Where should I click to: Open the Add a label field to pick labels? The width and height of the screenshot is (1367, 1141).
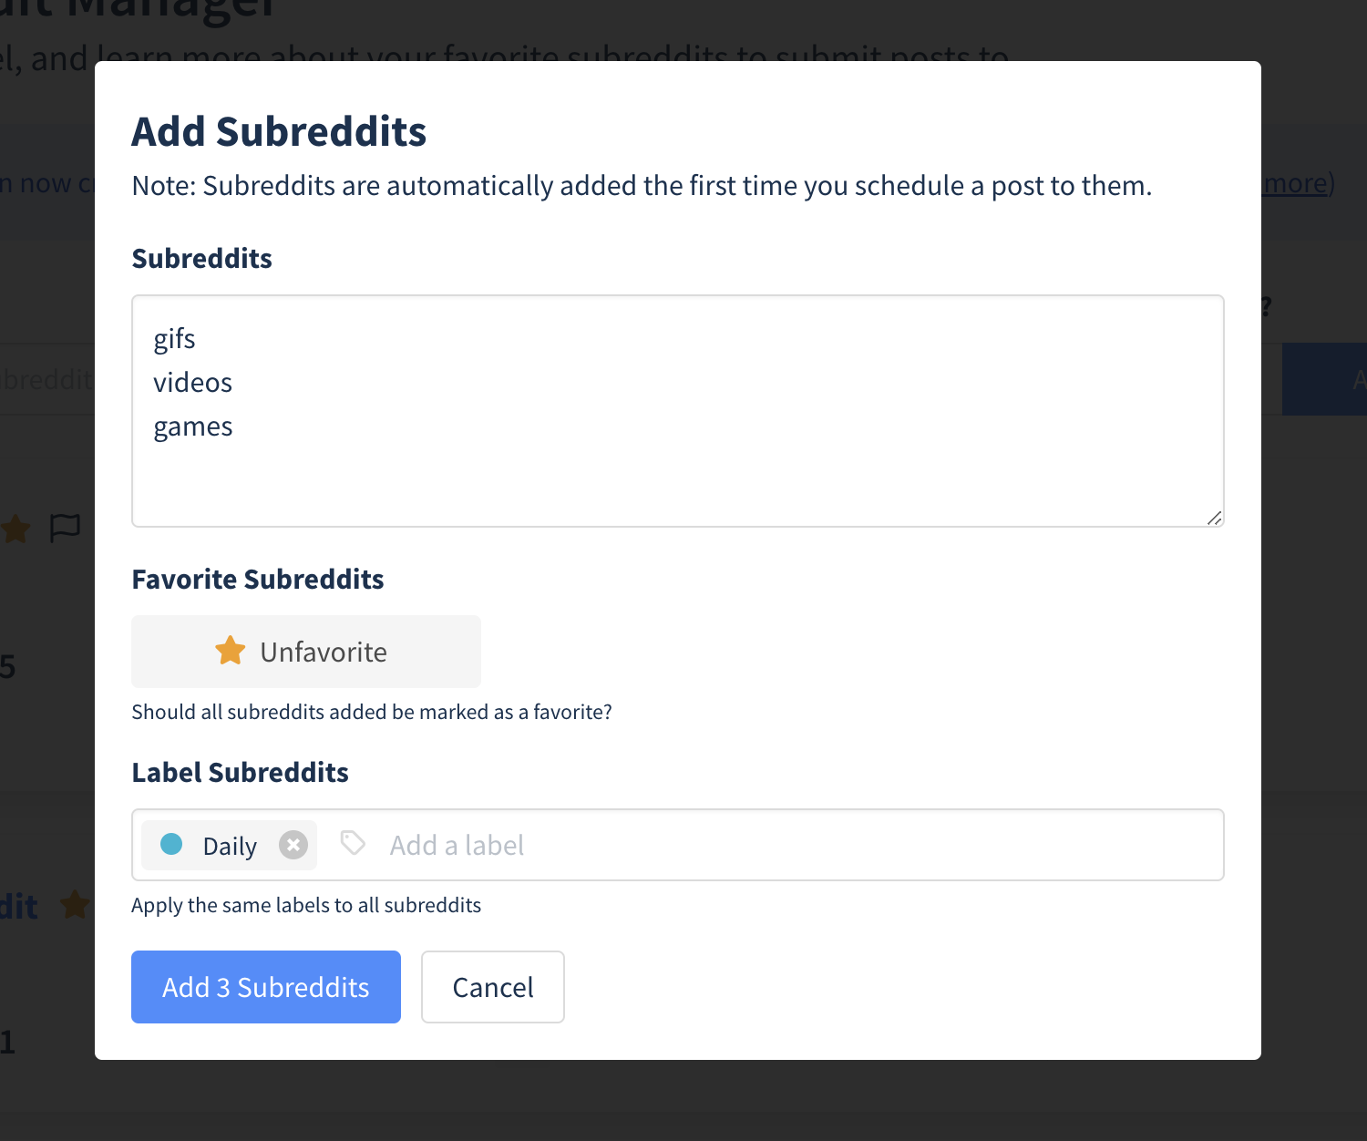tap(457, 845)
